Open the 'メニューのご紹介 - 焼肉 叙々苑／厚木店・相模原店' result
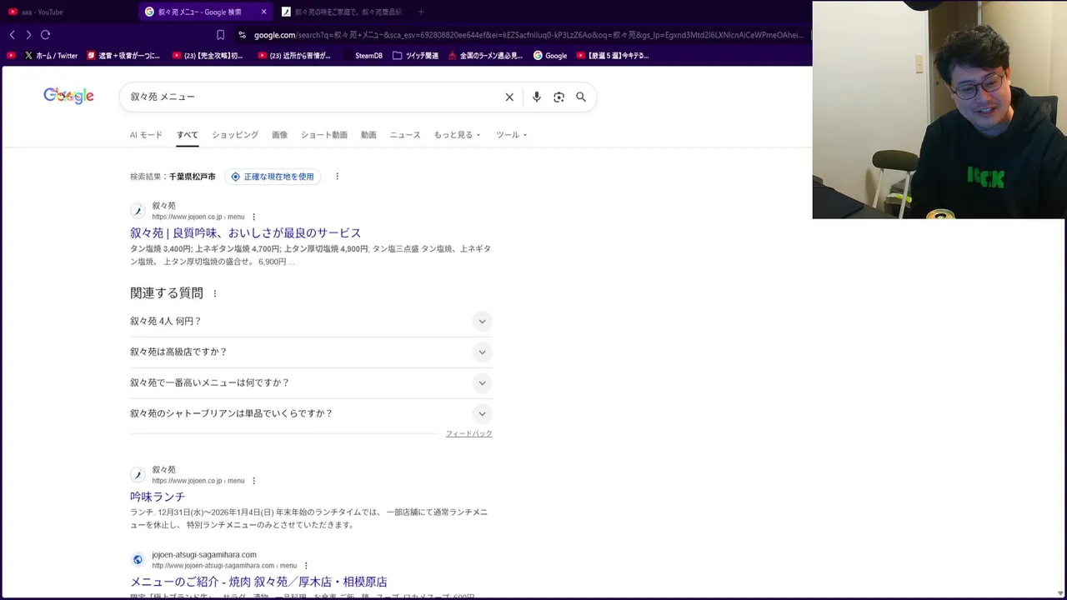Viewport: 1067px width, 600px height. click(x=258, y=582)
